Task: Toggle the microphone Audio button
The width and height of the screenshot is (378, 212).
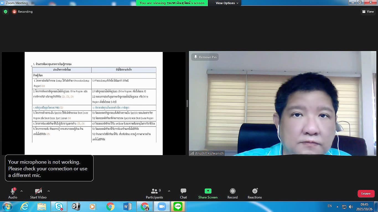Action: point(13,193)
